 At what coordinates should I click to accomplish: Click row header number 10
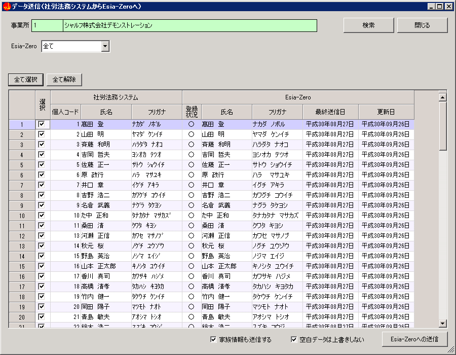coord(22,216)
